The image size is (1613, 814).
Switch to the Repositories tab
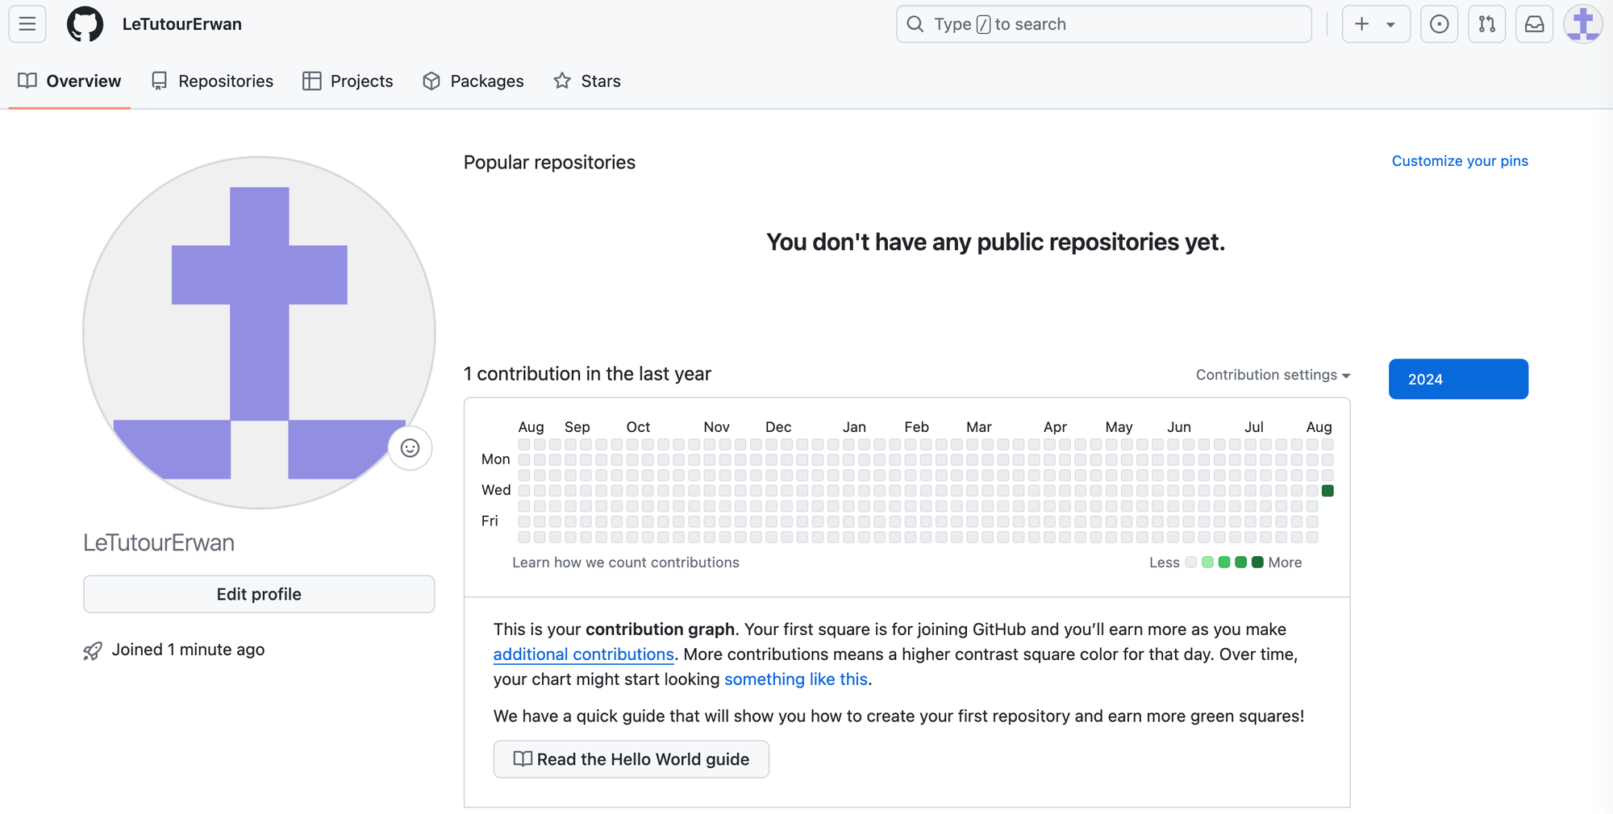pyautogui.click(x=213, y=81)
